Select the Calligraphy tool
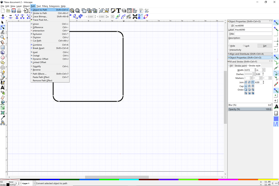279x186 pixels. [x=2, y=82]
